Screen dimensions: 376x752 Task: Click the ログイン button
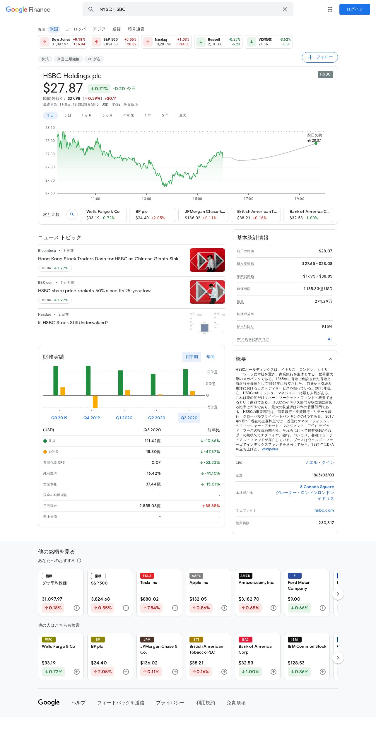[x=355, y=9]
